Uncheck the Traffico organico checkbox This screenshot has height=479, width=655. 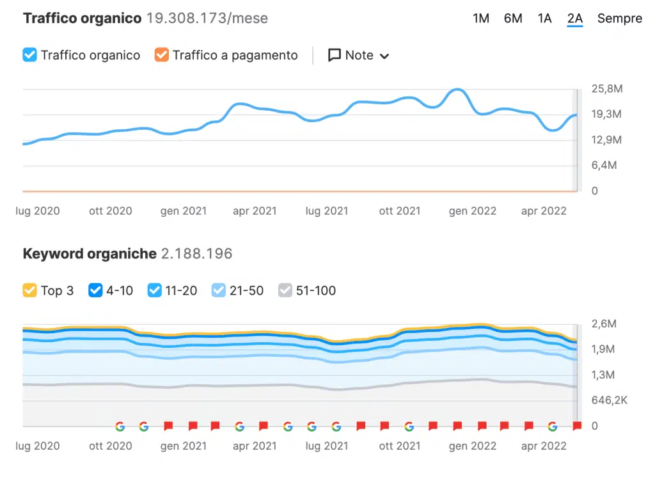pyautogui.click(x=30, y=56)
